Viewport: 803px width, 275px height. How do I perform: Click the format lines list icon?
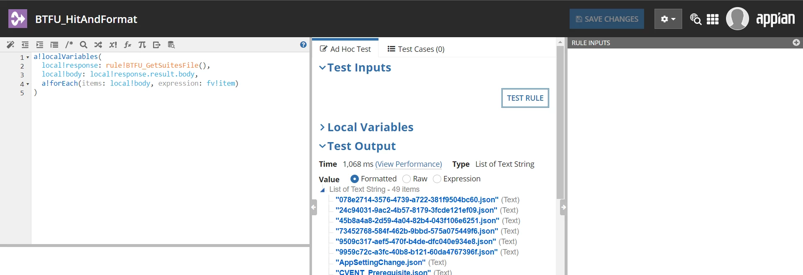tap(54, 45)
